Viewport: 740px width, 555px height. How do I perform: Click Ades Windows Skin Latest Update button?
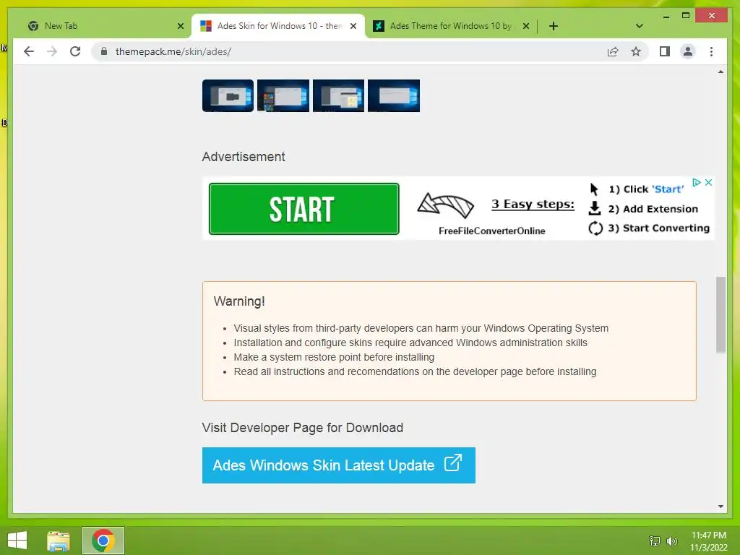339,465
